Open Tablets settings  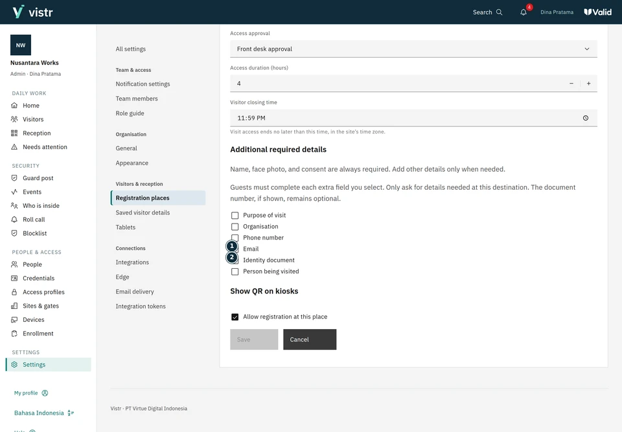click(125, 227)
